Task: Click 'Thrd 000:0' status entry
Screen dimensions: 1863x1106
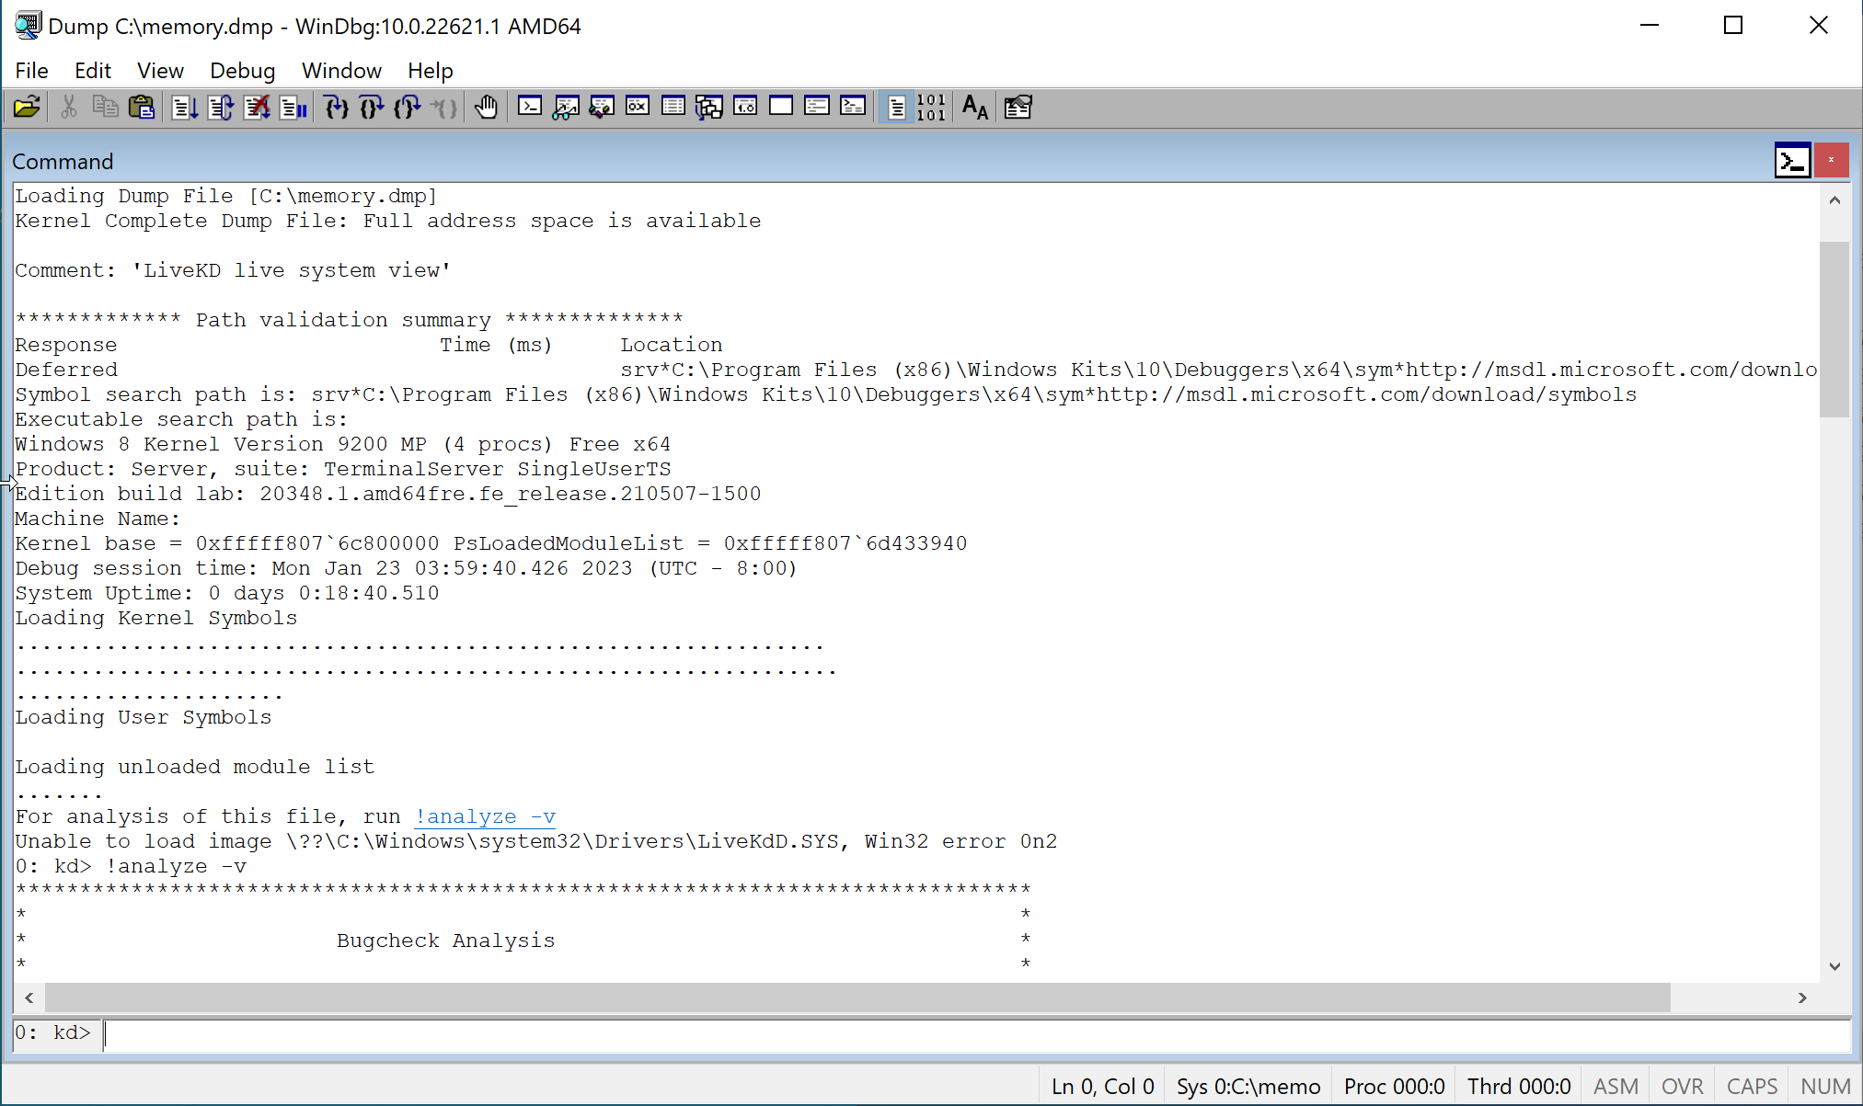Action: (1519, 1086)
